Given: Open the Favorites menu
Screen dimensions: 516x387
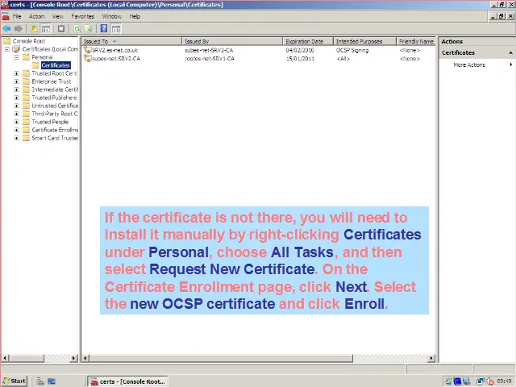Looking at the screenshot, I should tap(82, 16).
